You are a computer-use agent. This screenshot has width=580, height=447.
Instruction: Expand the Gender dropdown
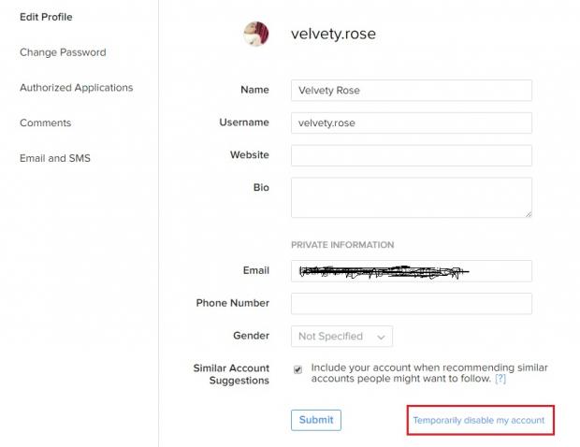click(x=341, y=336)
